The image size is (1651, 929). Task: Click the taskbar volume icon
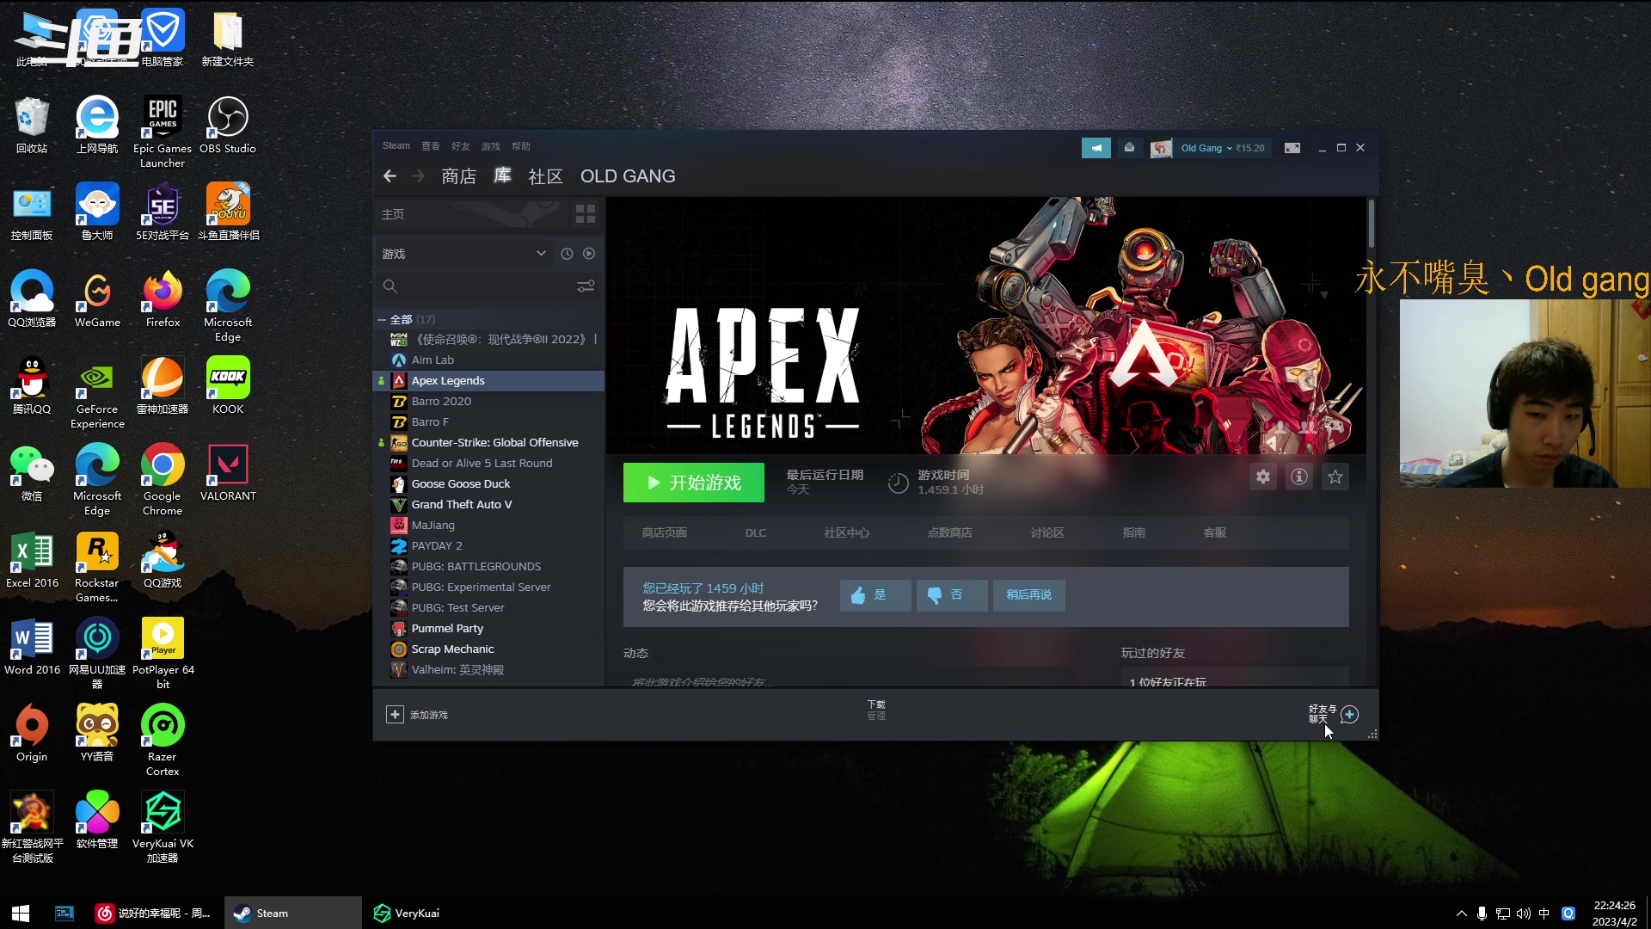coord(1523,914)
